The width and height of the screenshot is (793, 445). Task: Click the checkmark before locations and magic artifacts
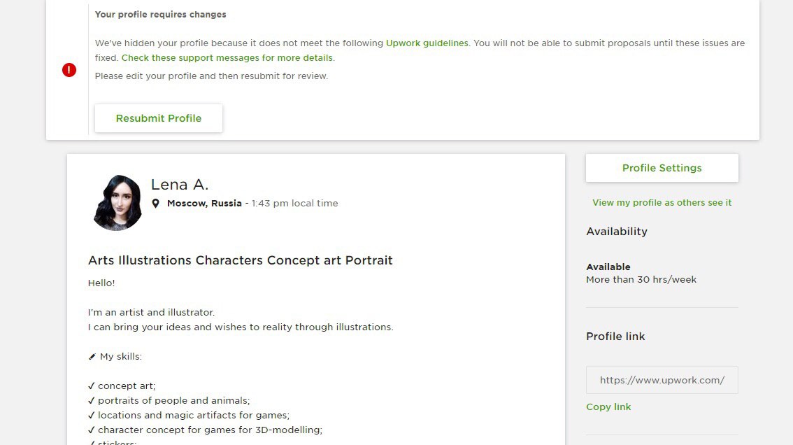pyautogui.click(x=92, y=415)
